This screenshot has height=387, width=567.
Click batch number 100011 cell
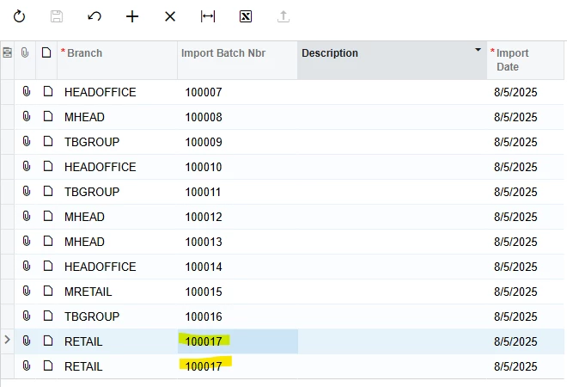pyautogui.click(x=237, y=193)
